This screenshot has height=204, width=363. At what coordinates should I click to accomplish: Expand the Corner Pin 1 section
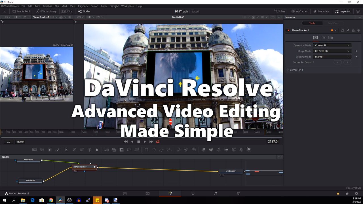288,70
